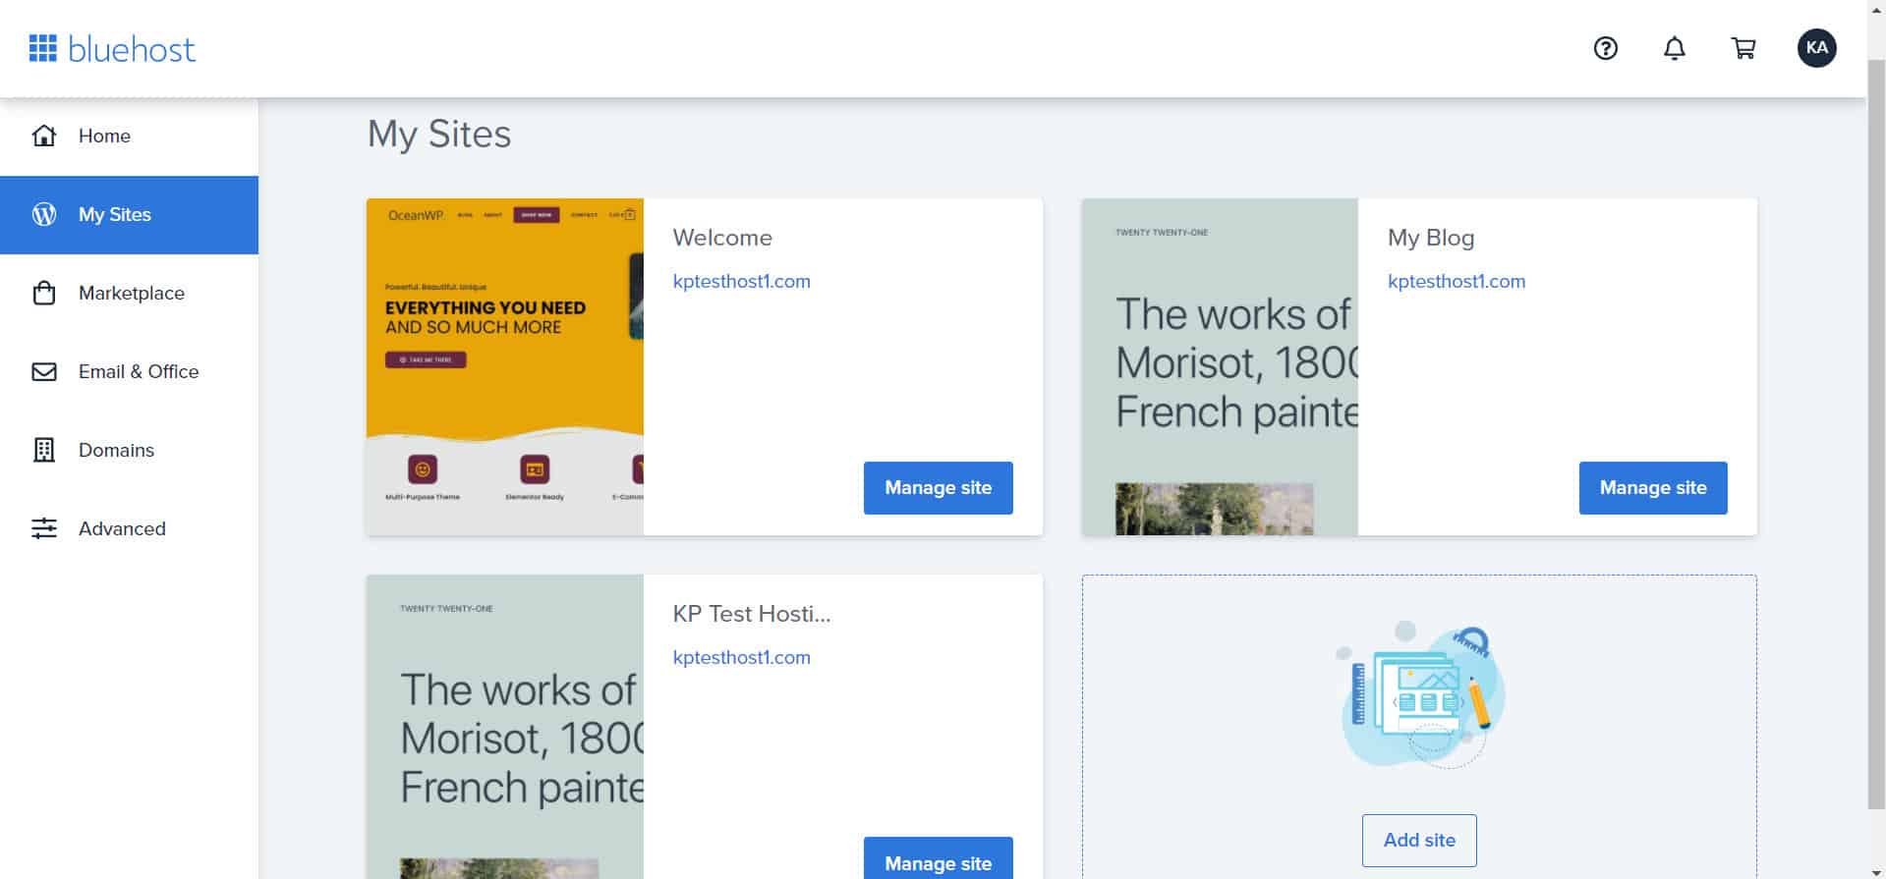1886x879 pixels.
Task: Click the KP Test Hosti... title
Action: (752, 614)
